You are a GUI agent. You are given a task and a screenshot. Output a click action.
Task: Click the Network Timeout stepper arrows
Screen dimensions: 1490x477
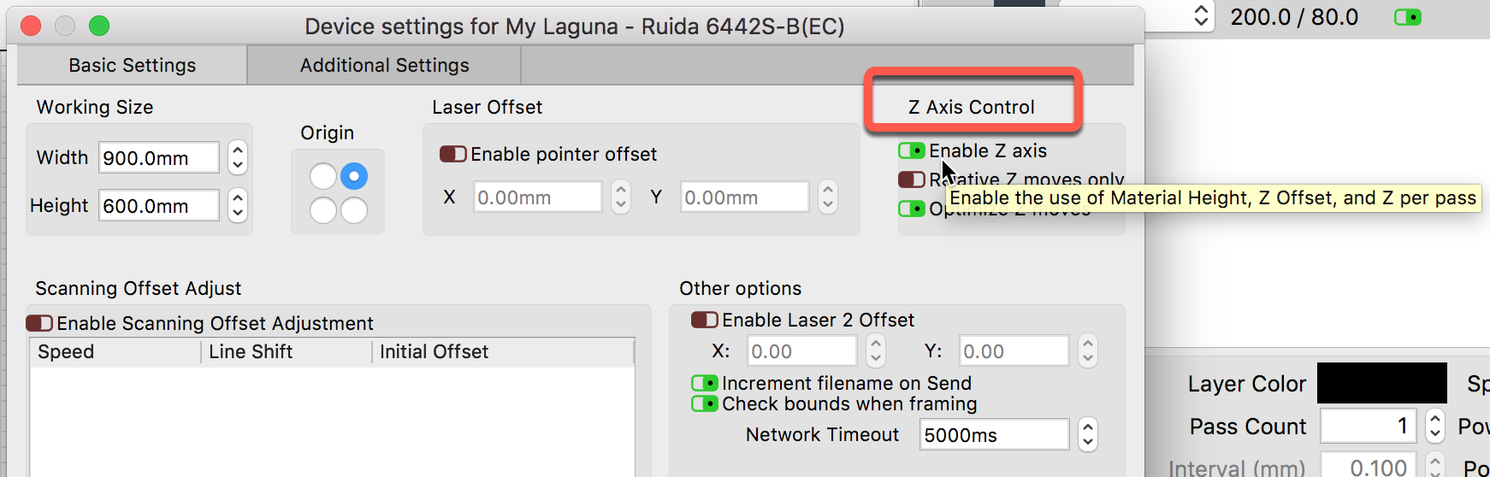[x=1087, y=435]
